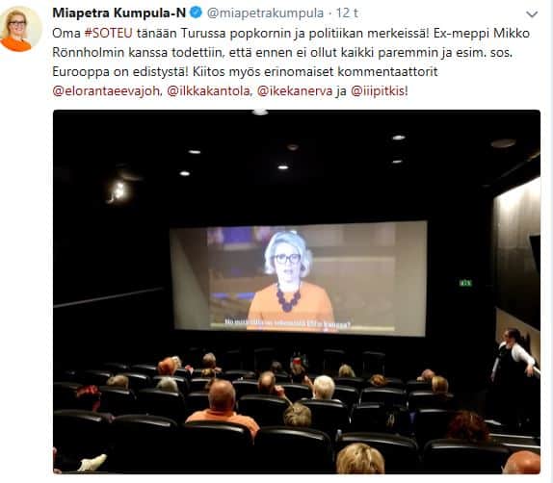Viewport: 553px width, 483px height.
Task: Open Miapetra Kumpula-N's profile avatar
Action: click(18, 30)
